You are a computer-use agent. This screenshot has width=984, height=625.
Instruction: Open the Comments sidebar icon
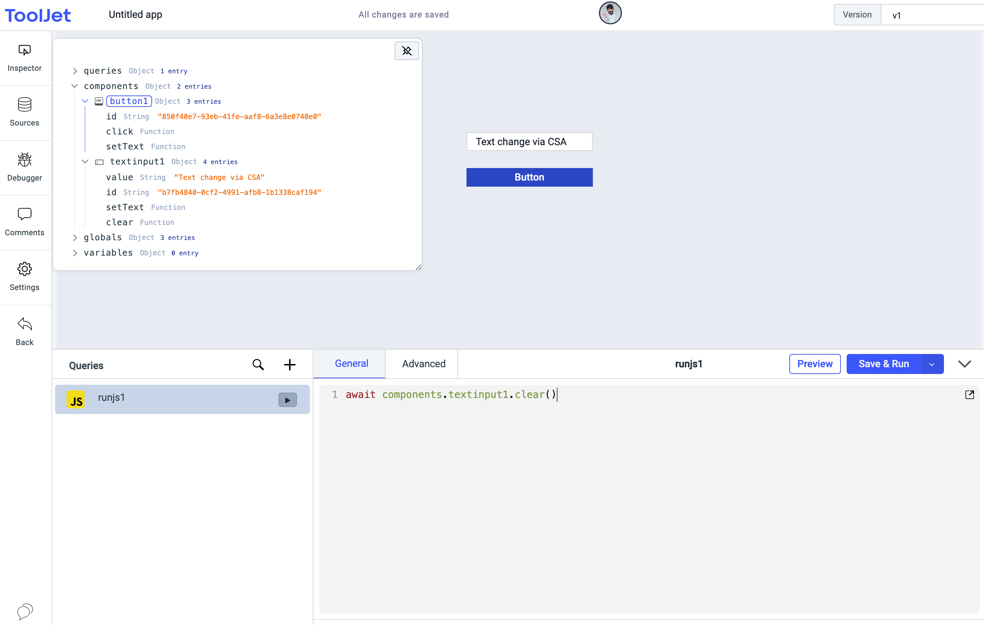click(x=25, y=214)
